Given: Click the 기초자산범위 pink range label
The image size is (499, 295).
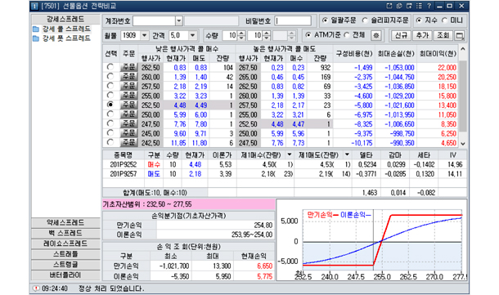Looking at the screenshot, I should [x=189, y=204].
